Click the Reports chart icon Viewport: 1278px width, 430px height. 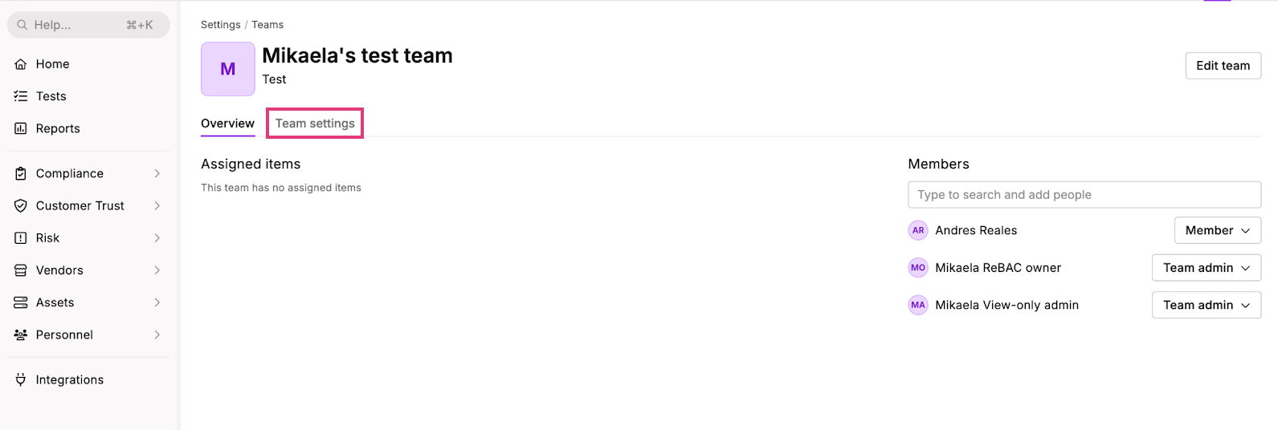point(21,128)
